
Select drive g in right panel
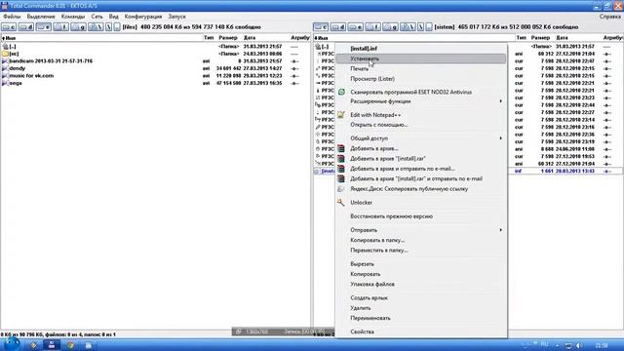click(x=390, y=27)
